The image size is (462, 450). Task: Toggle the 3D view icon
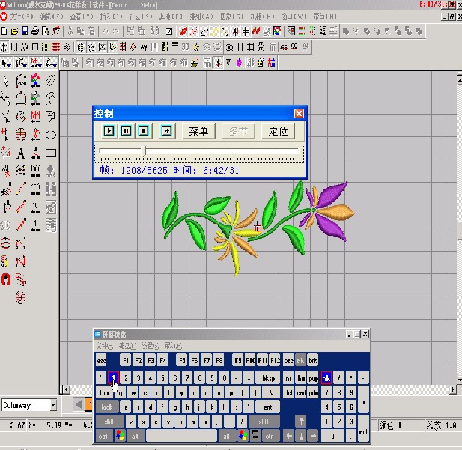click(185, 47)
